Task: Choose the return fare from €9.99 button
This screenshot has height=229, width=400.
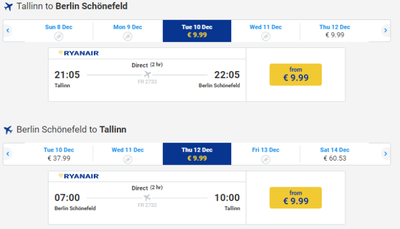Action: pyautogui.click(x=295, y=198)
